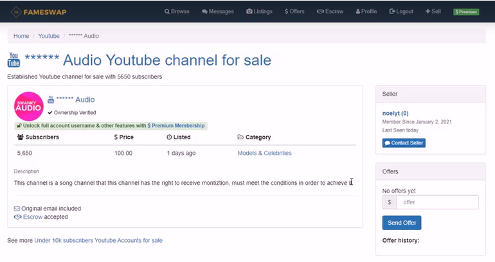Image resolution: width=495 pixels, height=262 pixels.
Task: Focus the offer amount input field
Action: coord(437,202)
